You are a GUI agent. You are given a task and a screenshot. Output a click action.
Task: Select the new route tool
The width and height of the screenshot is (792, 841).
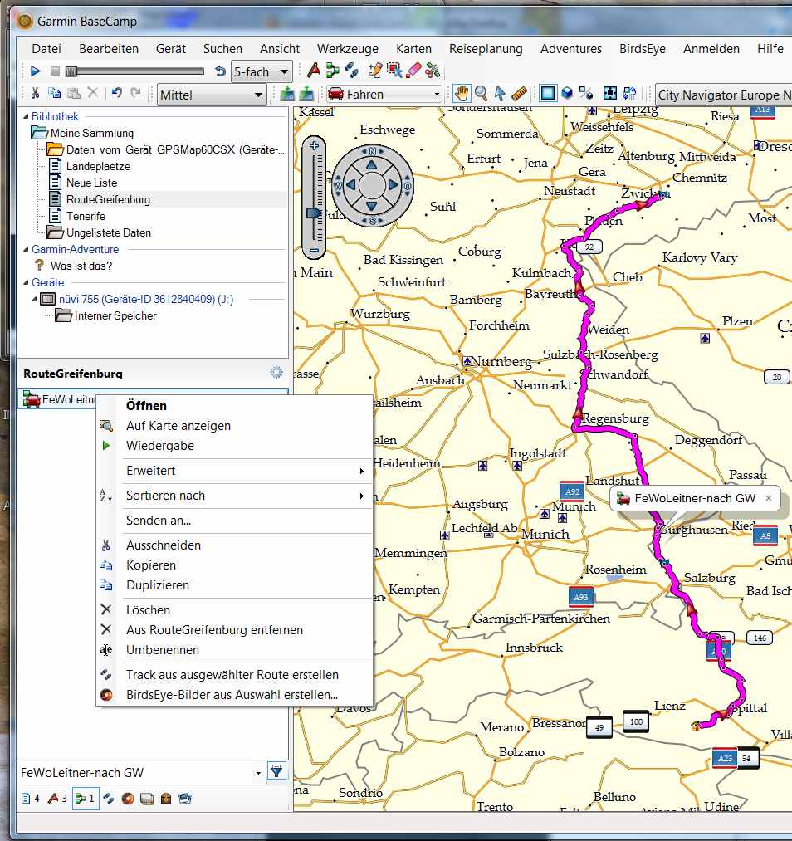(x=332, y=71)
